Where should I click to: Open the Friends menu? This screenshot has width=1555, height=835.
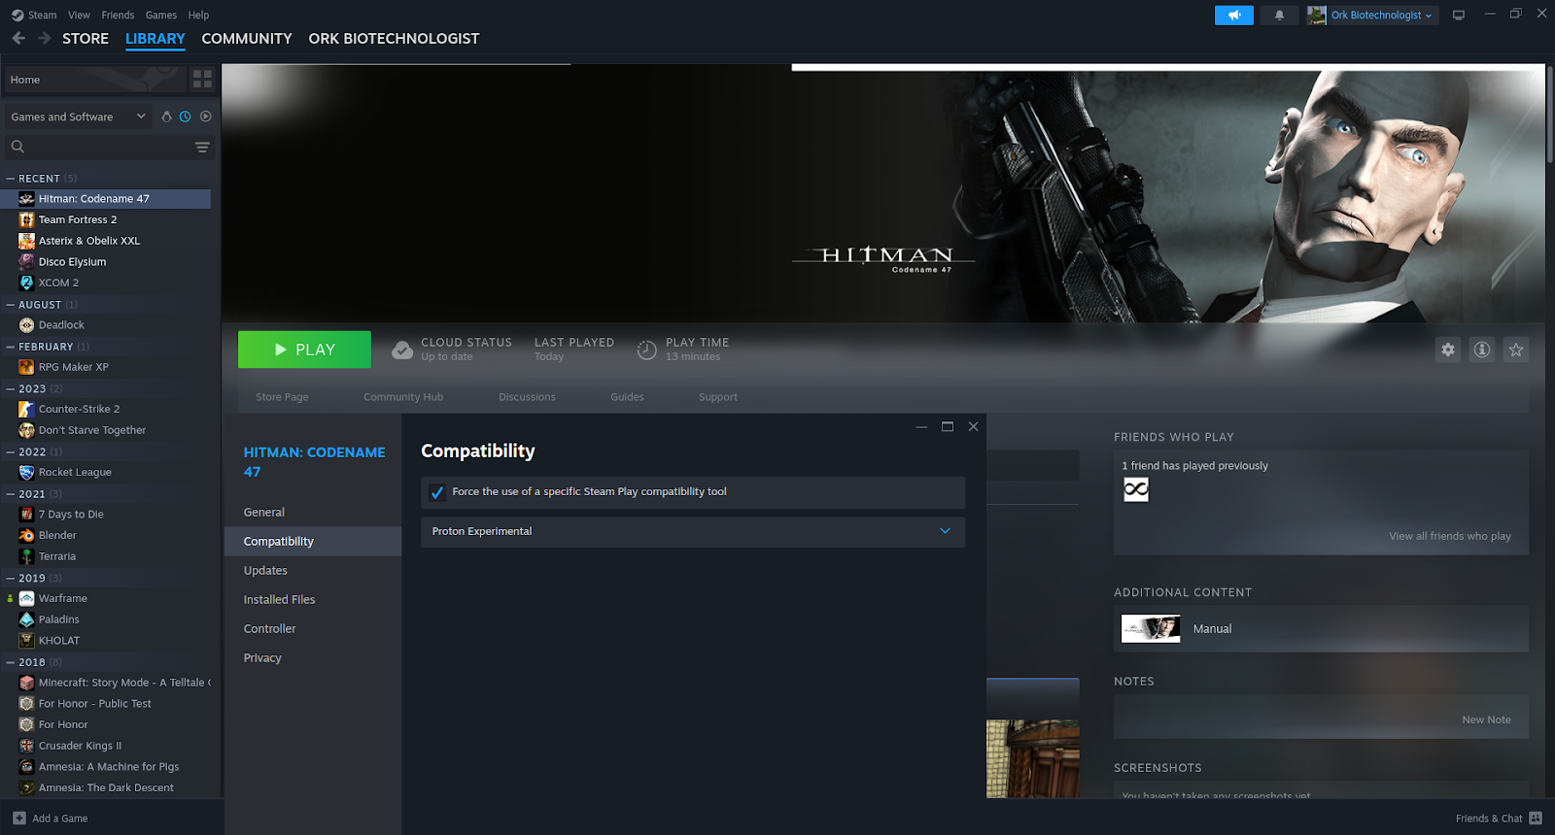point(118,15)
